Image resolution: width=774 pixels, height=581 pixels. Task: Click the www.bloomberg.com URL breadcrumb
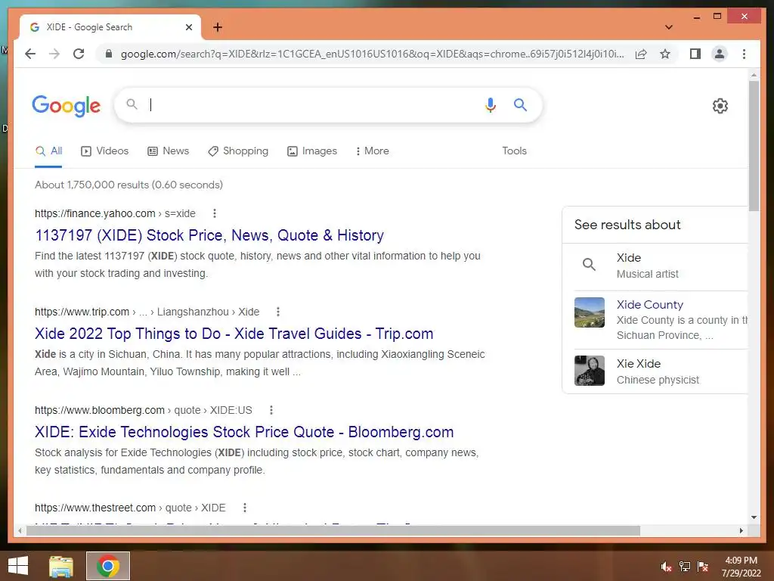coord(143,410)
